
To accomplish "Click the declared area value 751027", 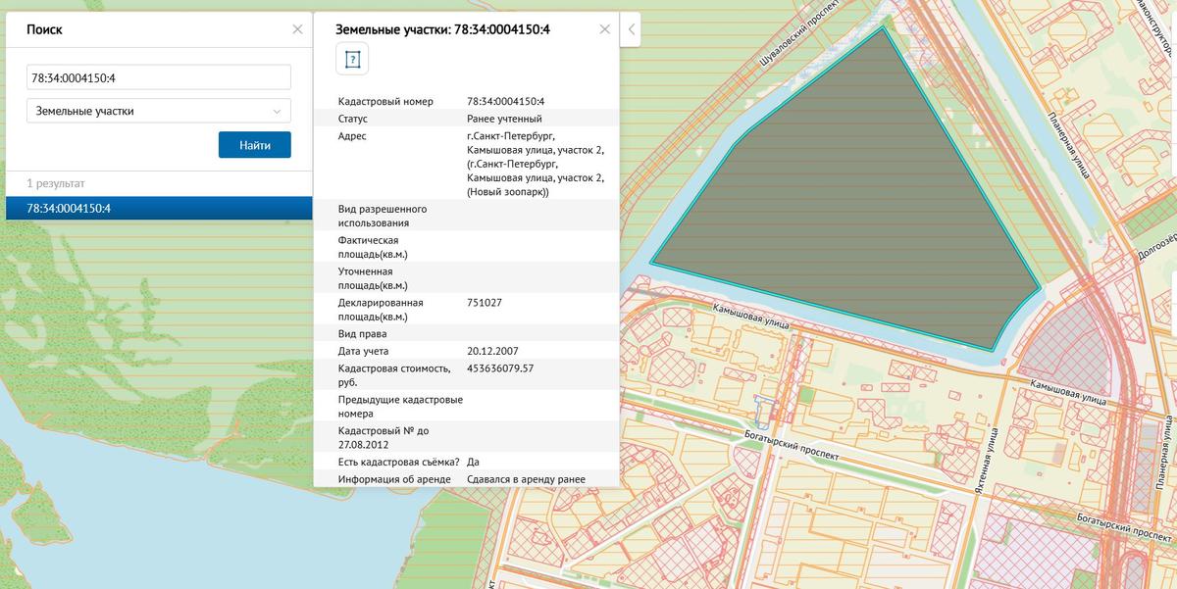I will pos(485,303).
